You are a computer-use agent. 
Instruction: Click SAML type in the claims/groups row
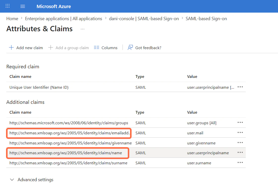[141, 123]
